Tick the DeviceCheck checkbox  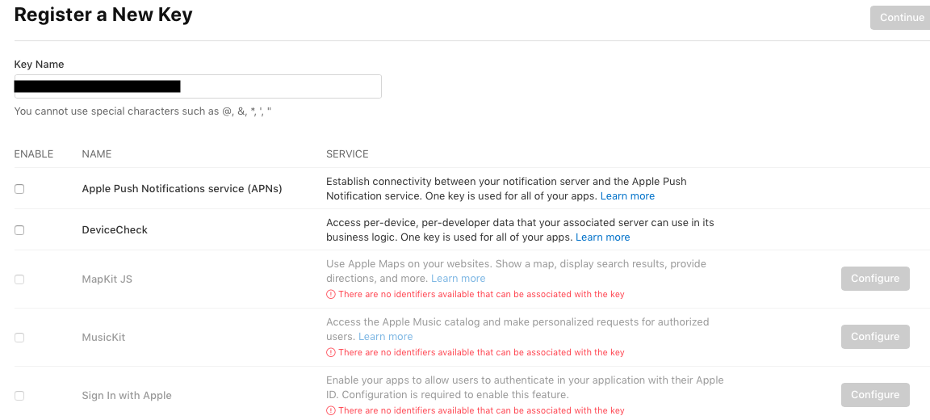[x=19, y=230]
